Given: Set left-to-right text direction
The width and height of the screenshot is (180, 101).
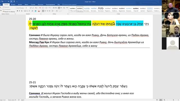Looking at the screenshot, I should tap(59, 8).
